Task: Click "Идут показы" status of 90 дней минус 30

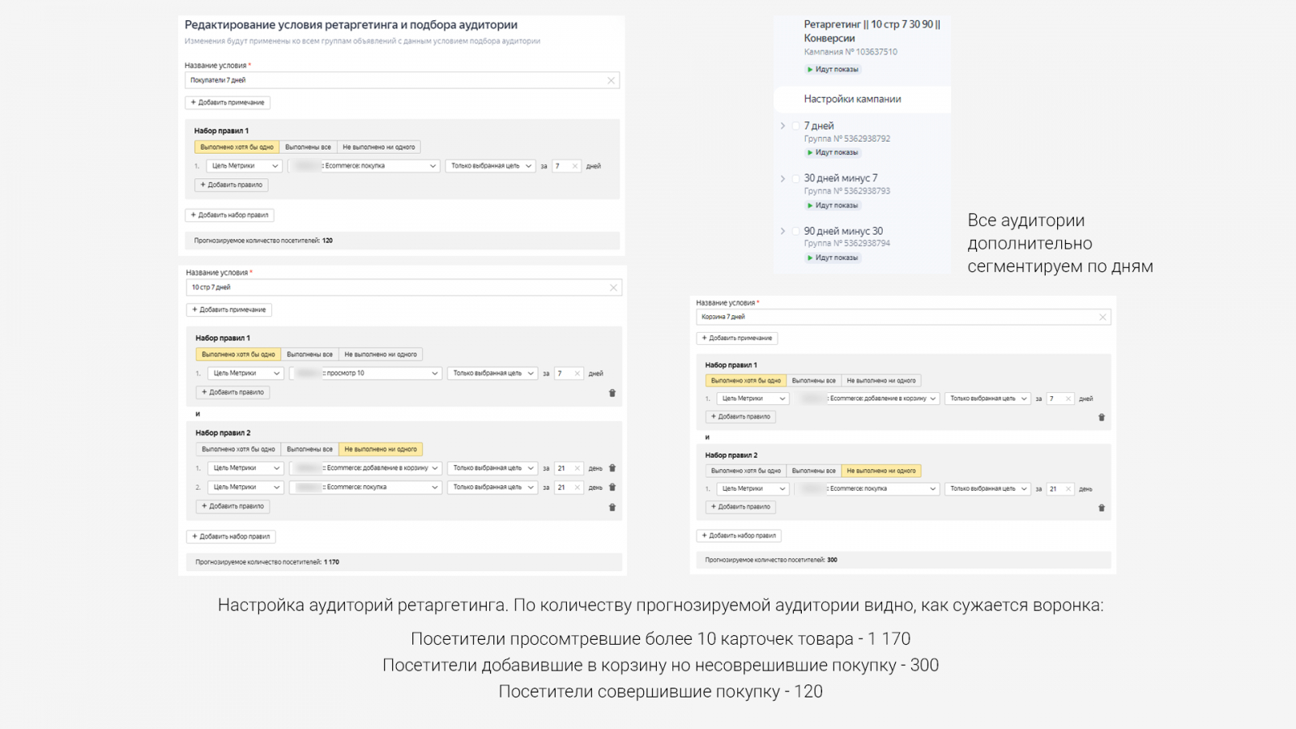Action: [x=833, y=258]
